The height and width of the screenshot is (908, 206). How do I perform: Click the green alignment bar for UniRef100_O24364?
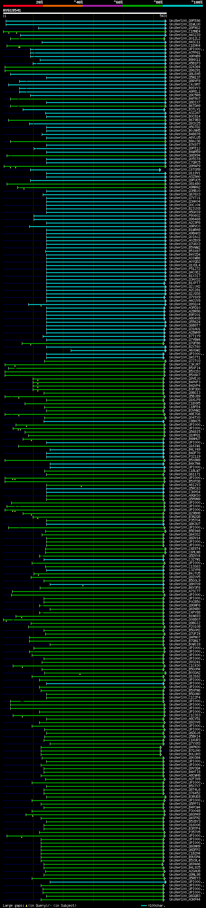tap(86, 67)
